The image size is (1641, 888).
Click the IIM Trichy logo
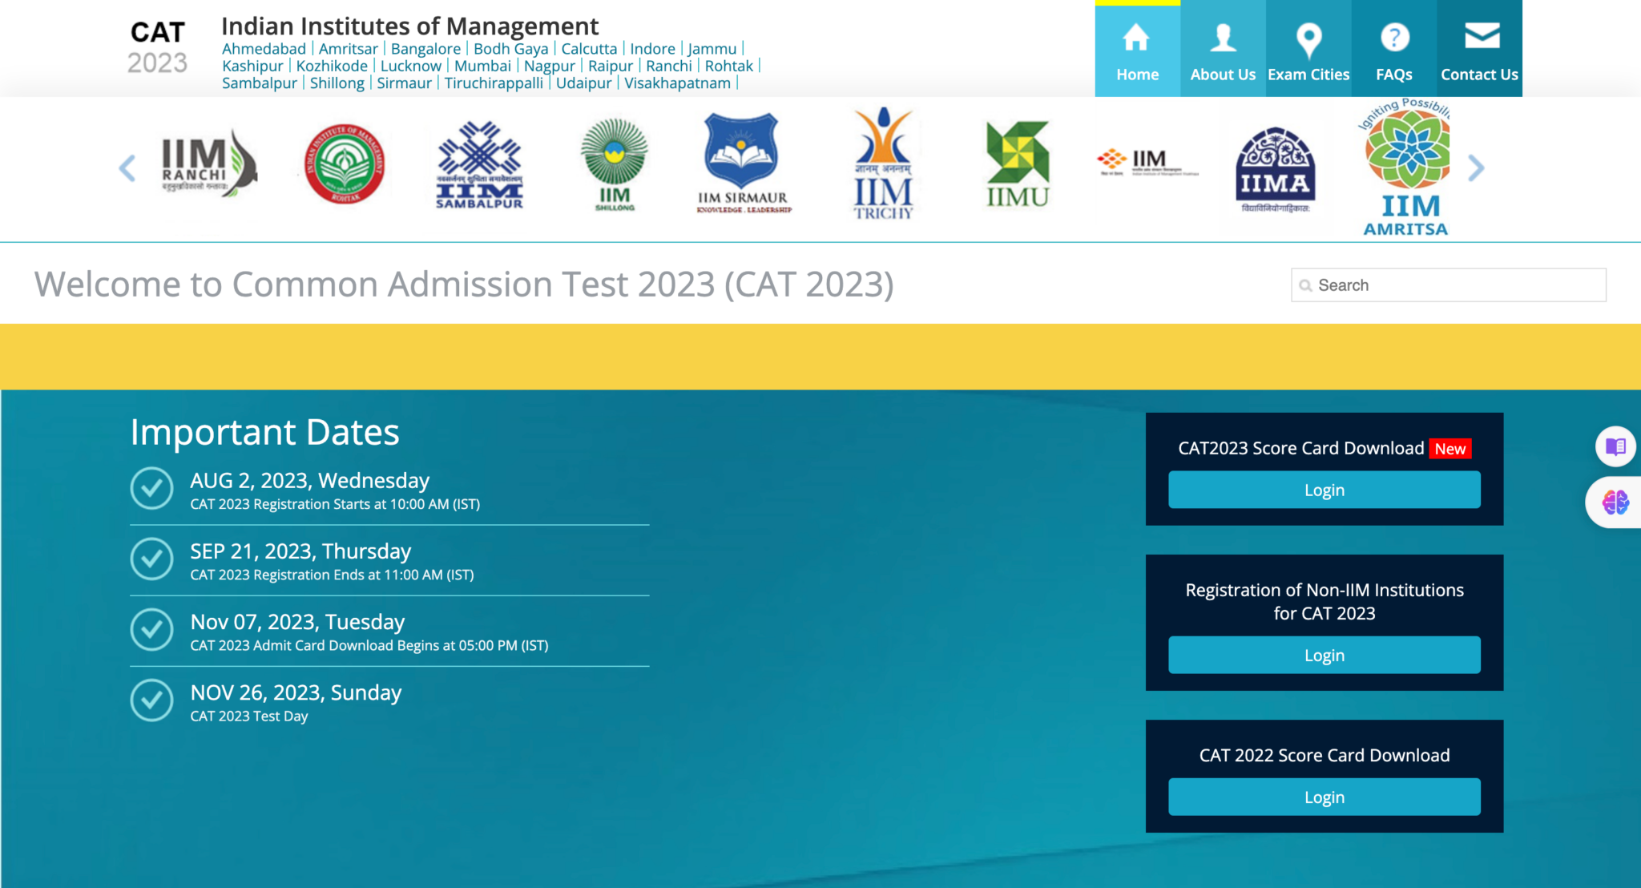point(883,164)
